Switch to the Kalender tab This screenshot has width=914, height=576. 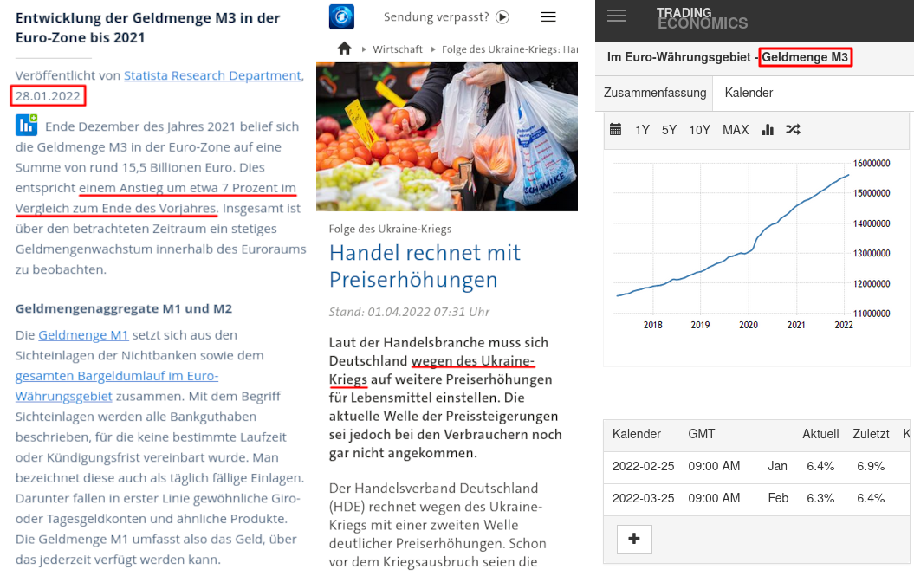[x=749, y=93]
